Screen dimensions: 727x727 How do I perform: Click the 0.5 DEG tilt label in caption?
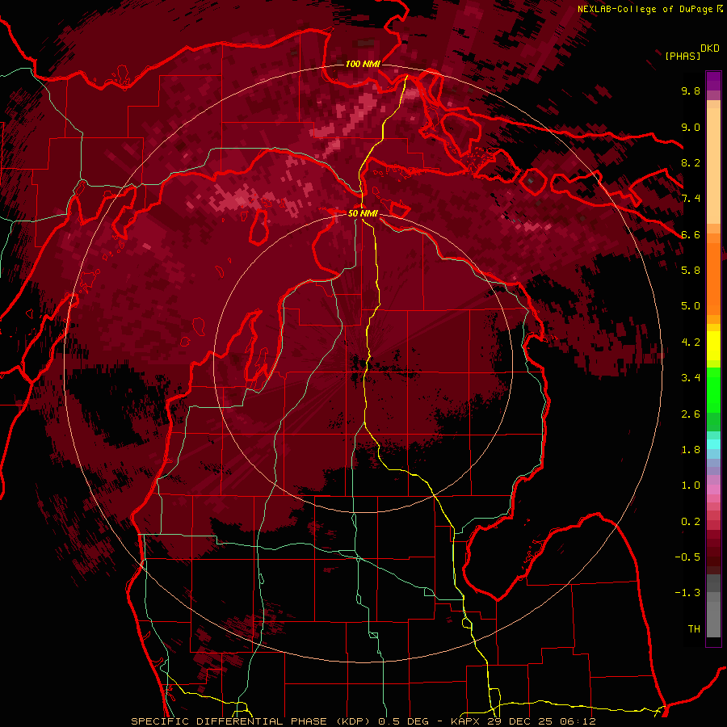[403, 721]
